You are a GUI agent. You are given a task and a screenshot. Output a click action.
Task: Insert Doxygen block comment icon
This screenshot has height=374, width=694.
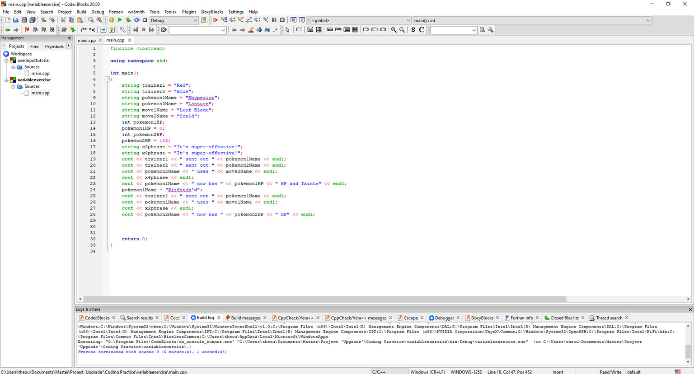[84, 30]
